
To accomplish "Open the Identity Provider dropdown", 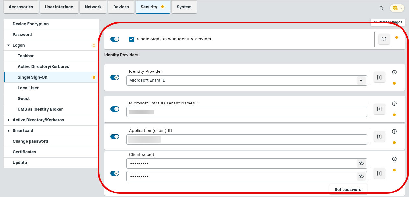I will coord(361,80).
